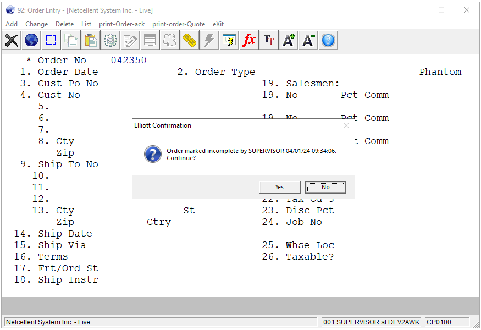This screenshot has height=330, width=481.
Task: Click the '23. Disc Pct' label
Action: point(297,210)
